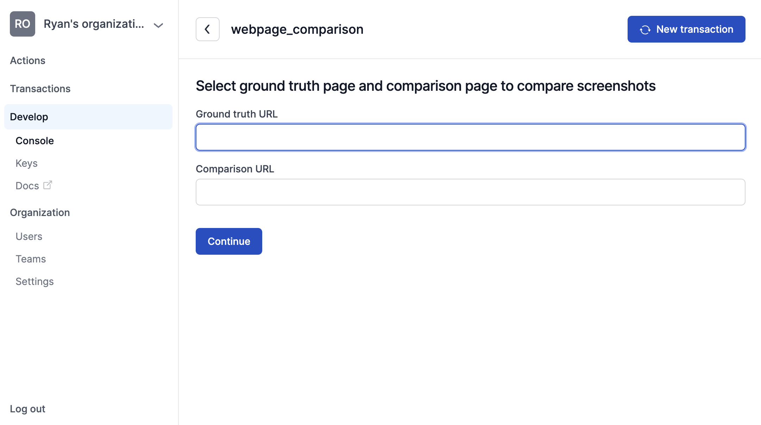Viewport: 761px width, 425px height.
Task: Focus the Ground truth URL field
Action: 471,137
